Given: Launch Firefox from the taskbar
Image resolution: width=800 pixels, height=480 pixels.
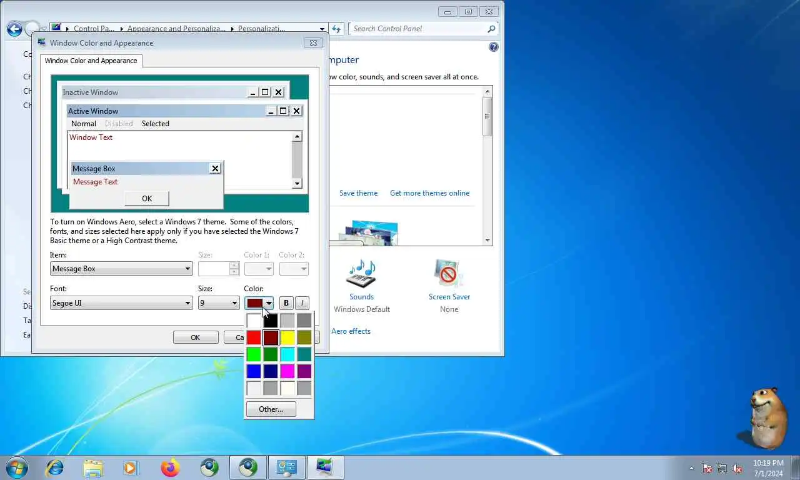Looking at the screenshot, I should pyautogui.click(x=170, y=467).
